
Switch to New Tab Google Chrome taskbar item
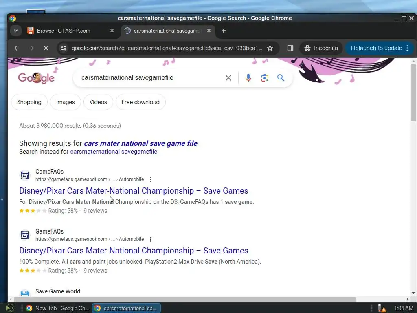[x=57, y=308]
